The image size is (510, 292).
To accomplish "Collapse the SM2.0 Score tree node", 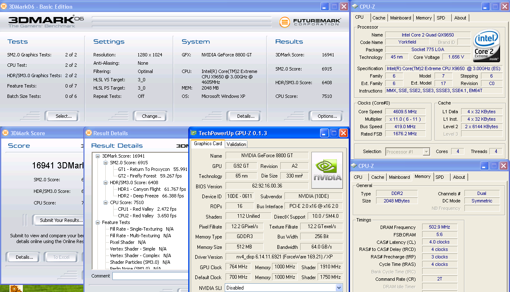I will pyautogui.click(x=105, y=163).
